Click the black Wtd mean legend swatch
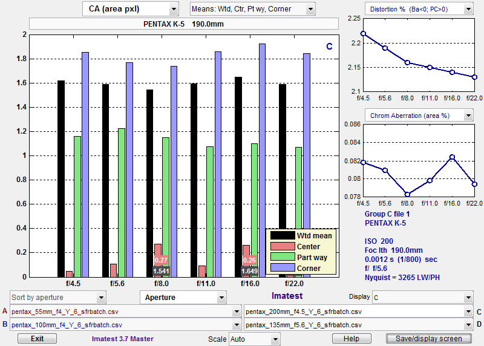Screen dimensions: 484x346 [283, 235]
